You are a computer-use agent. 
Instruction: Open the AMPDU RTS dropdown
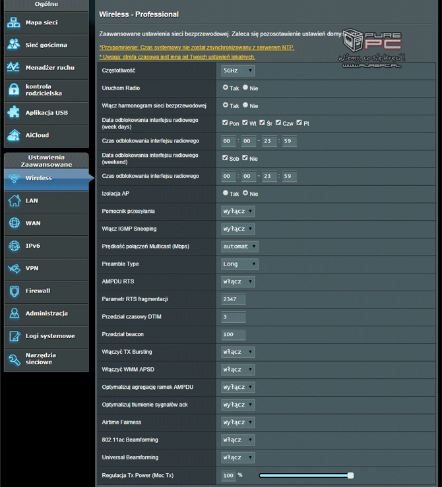click(x=238, y=281)
